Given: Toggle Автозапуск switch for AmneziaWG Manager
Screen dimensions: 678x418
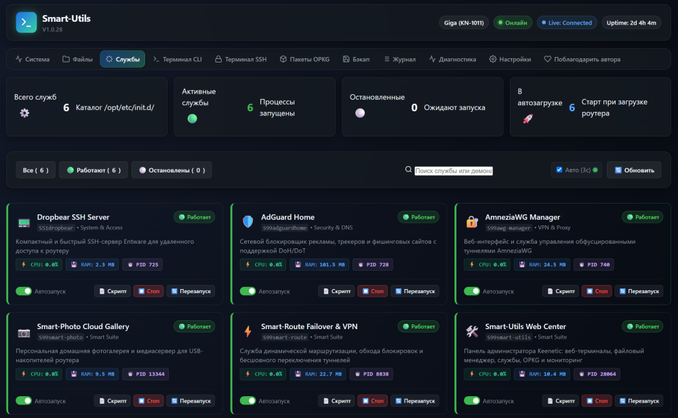Looking at the screenshot, I should pos(472,291).
